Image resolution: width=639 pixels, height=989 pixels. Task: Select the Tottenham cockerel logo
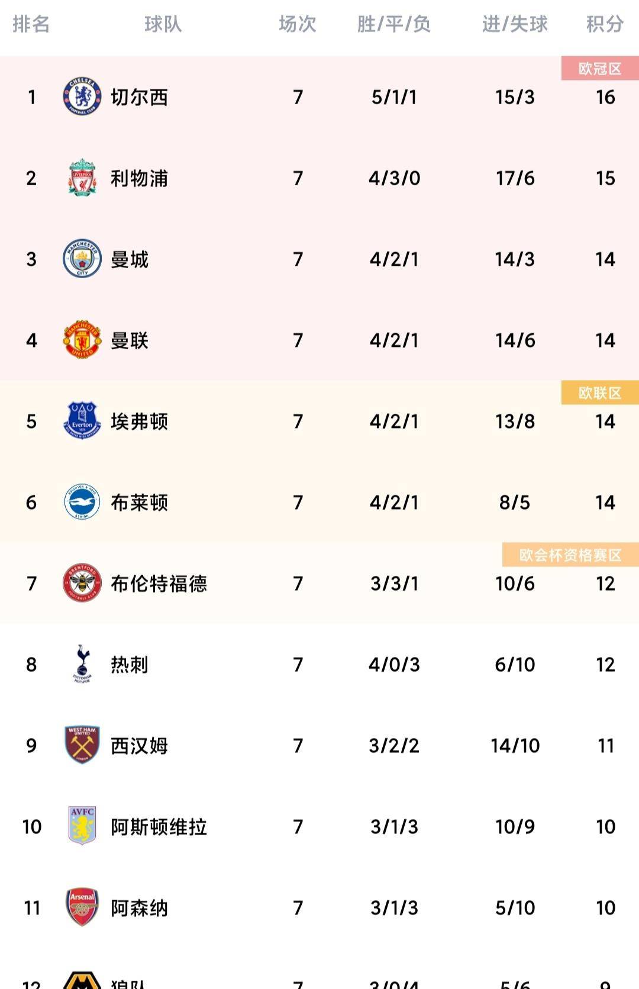[x=82, y=664]
